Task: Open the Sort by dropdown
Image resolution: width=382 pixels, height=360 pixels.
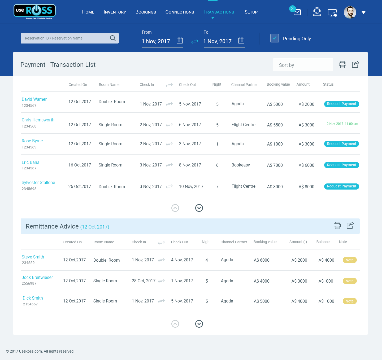Action: [x=303, y=65]
